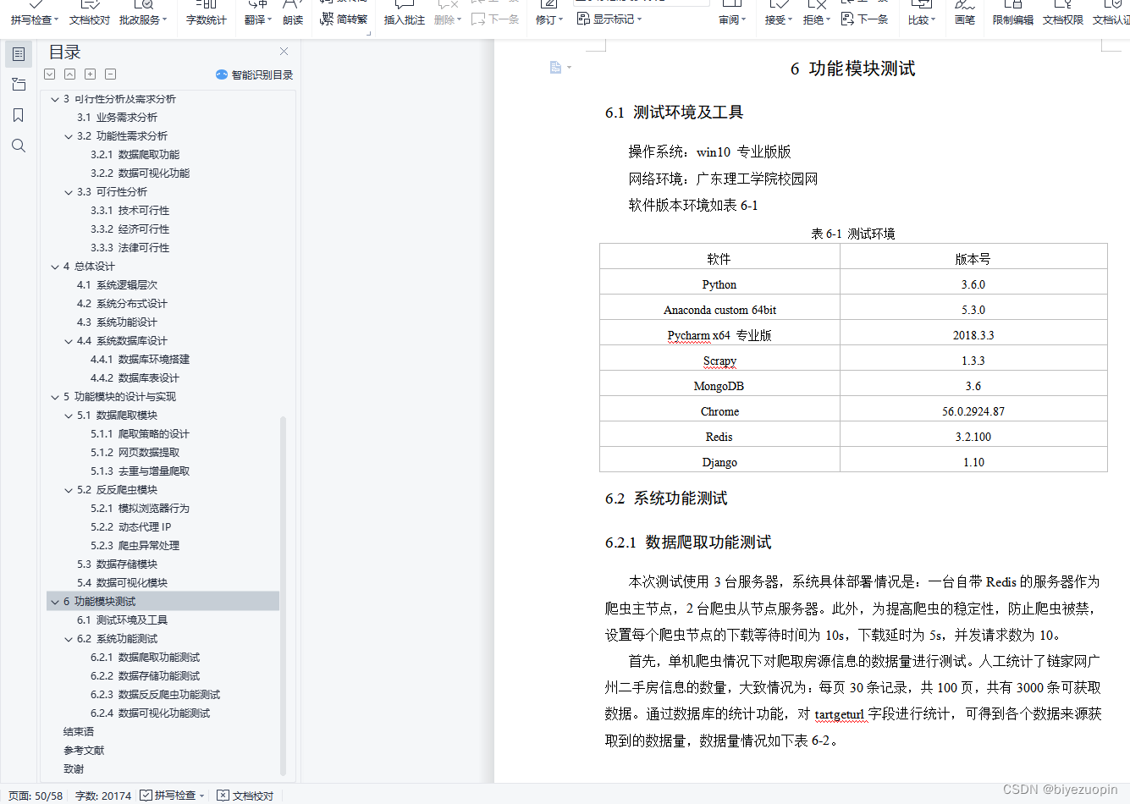Viewport: 1130px width, 804px height.
Task: Click the page layout icon beside the document heading
Action: click(x=556, y=67)
